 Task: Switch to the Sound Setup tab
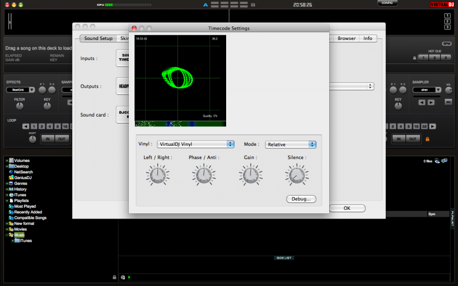[98, 38]
